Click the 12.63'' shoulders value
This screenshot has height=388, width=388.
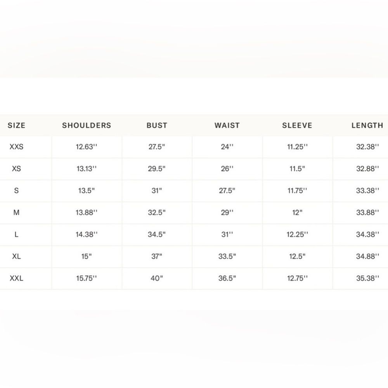(87, 147)
